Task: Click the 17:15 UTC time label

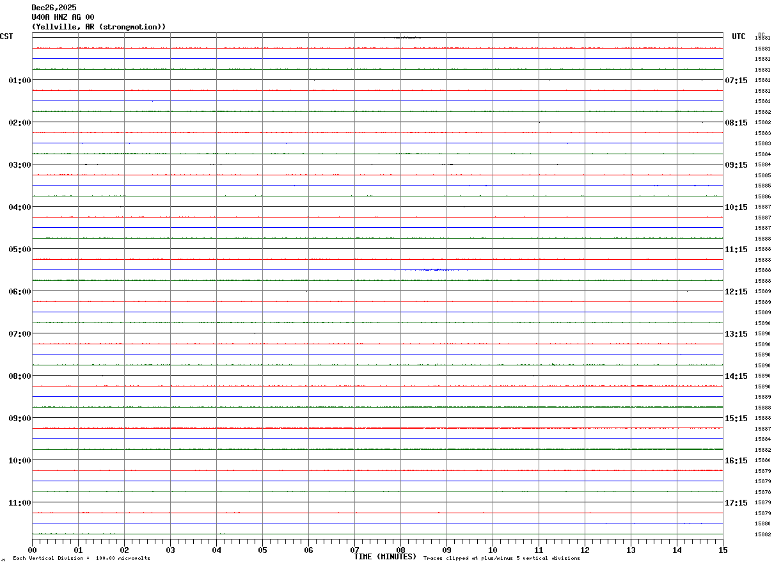Action: [736, 503]
